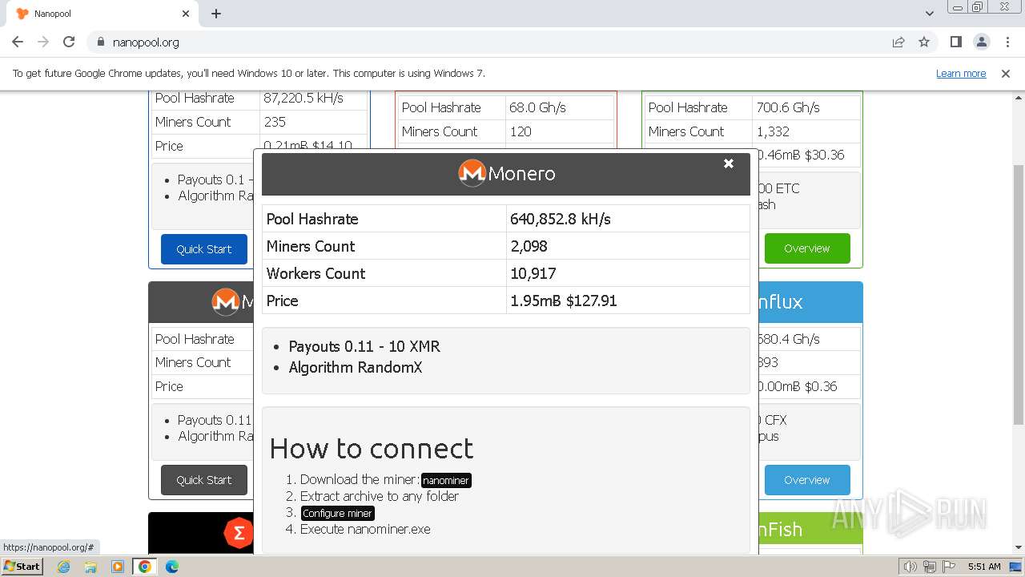Select the Miners Count 1,332 cell

point(806,131)
